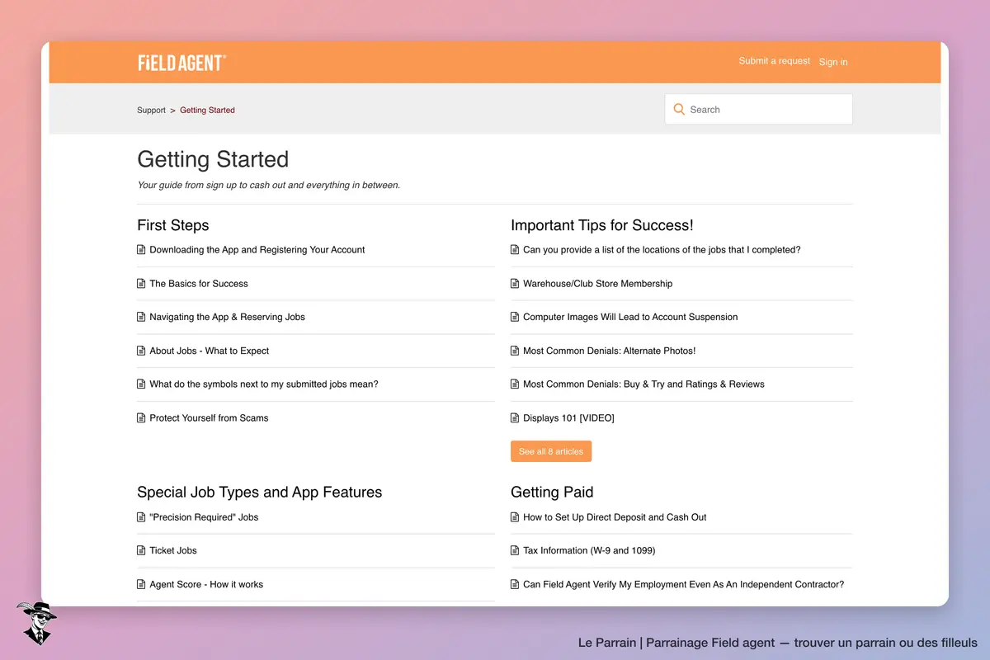990x660 pixels.
Task: Open Tax Information (W-9 and 1099) article
Action: [x=589, y=551]
